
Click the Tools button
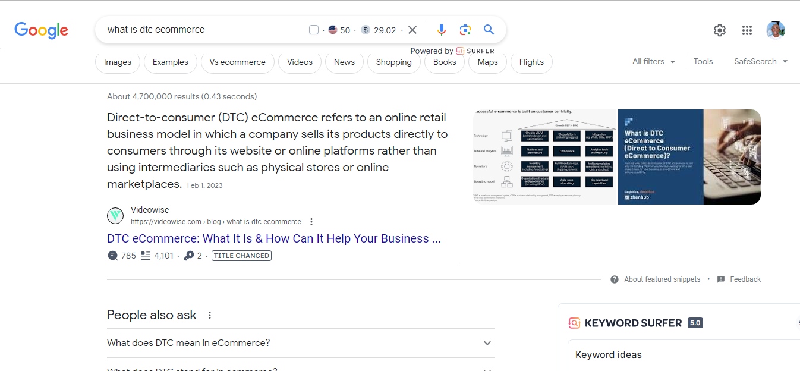(703, 62)
